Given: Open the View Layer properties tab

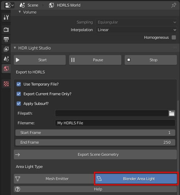Looking at the screenshot, I should (6, 49).
